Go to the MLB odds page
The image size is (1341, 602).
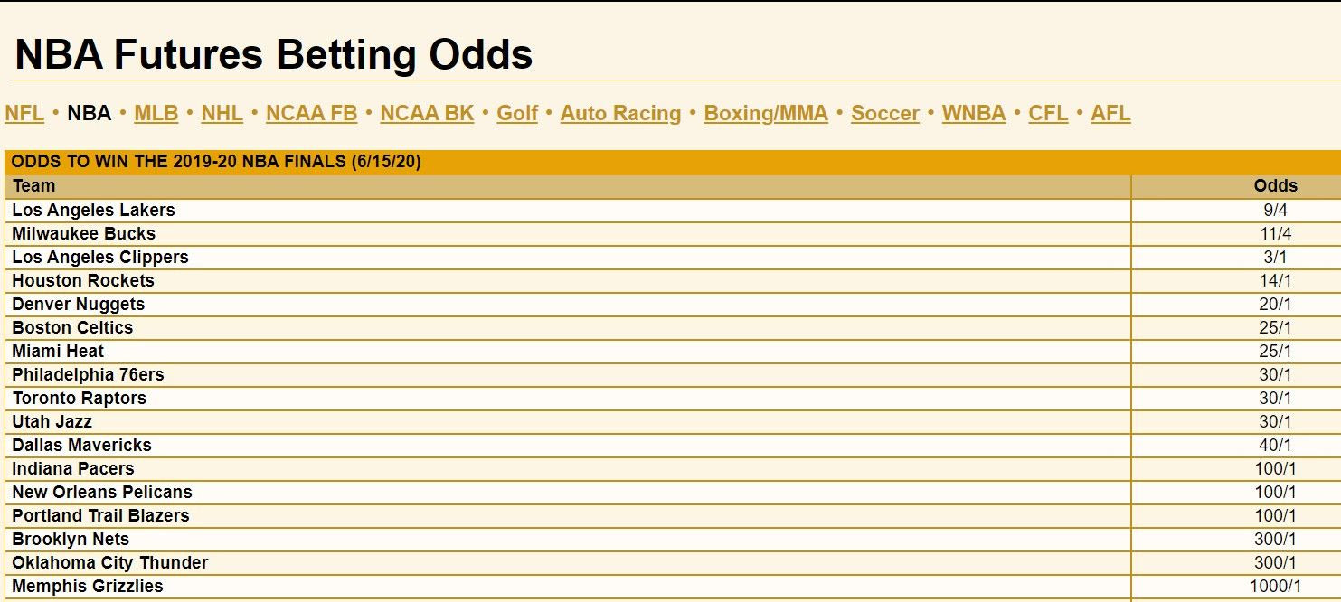(156, 114)
